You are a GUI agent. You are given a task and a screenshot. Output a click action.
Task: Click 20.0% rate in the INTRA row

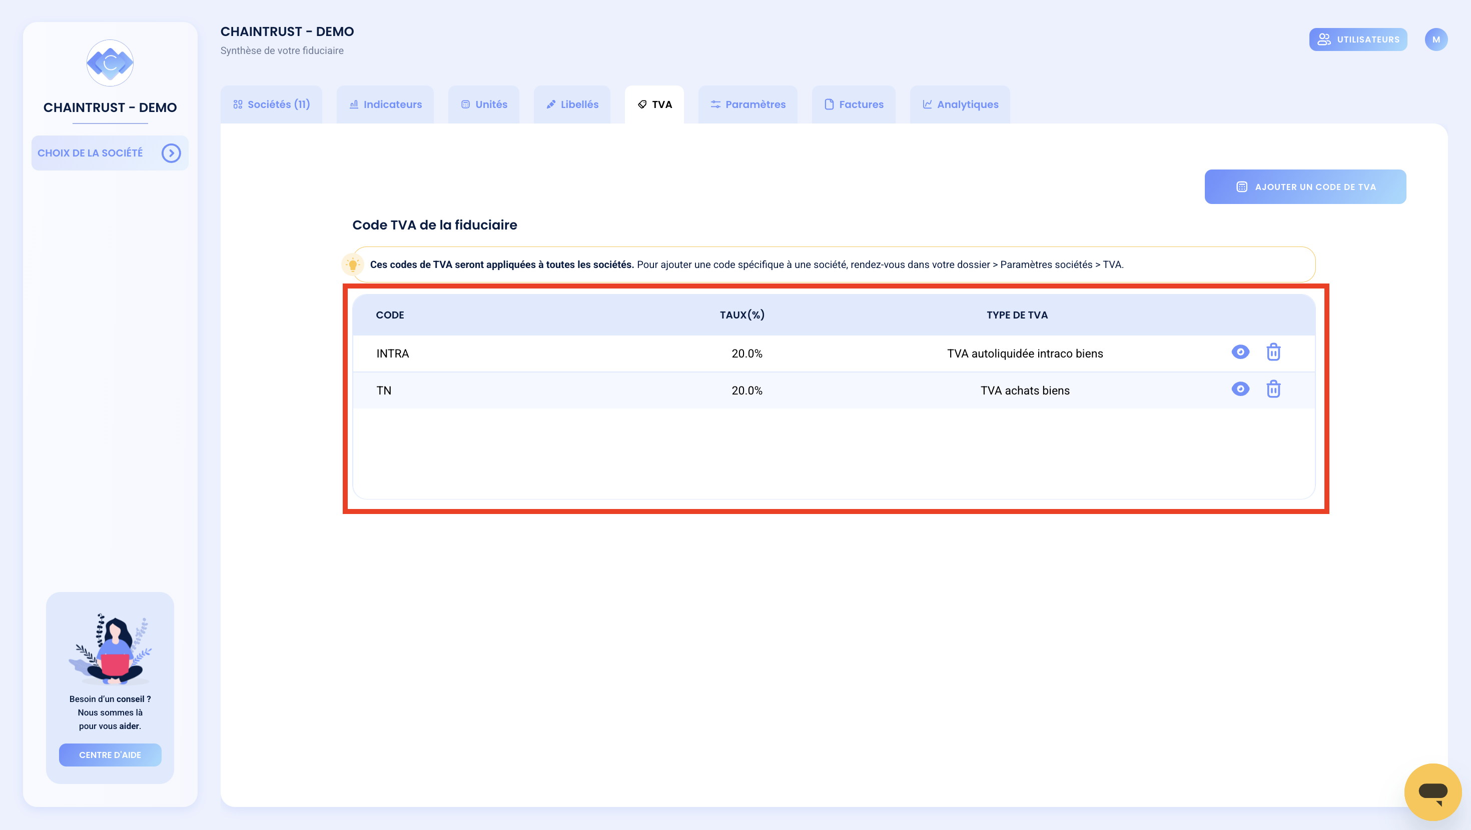coord(747,353)
